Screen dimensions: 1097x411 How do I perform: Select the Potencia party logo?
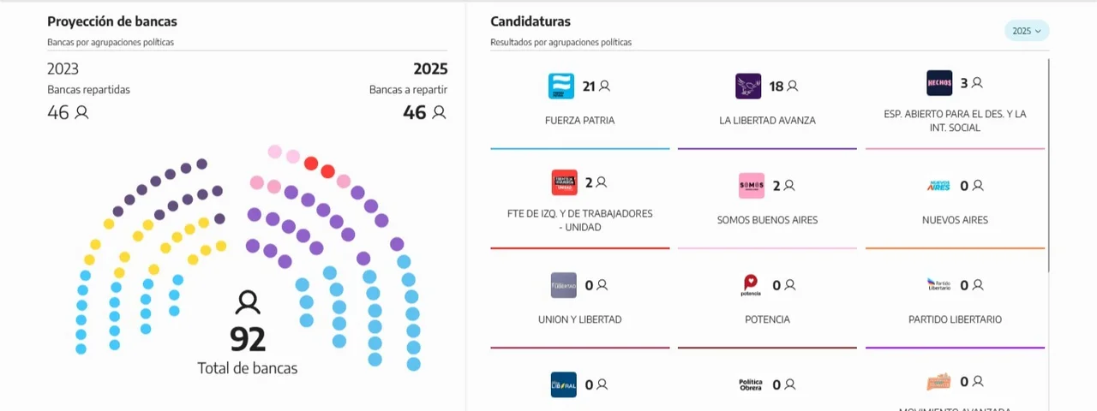(751, 285)
